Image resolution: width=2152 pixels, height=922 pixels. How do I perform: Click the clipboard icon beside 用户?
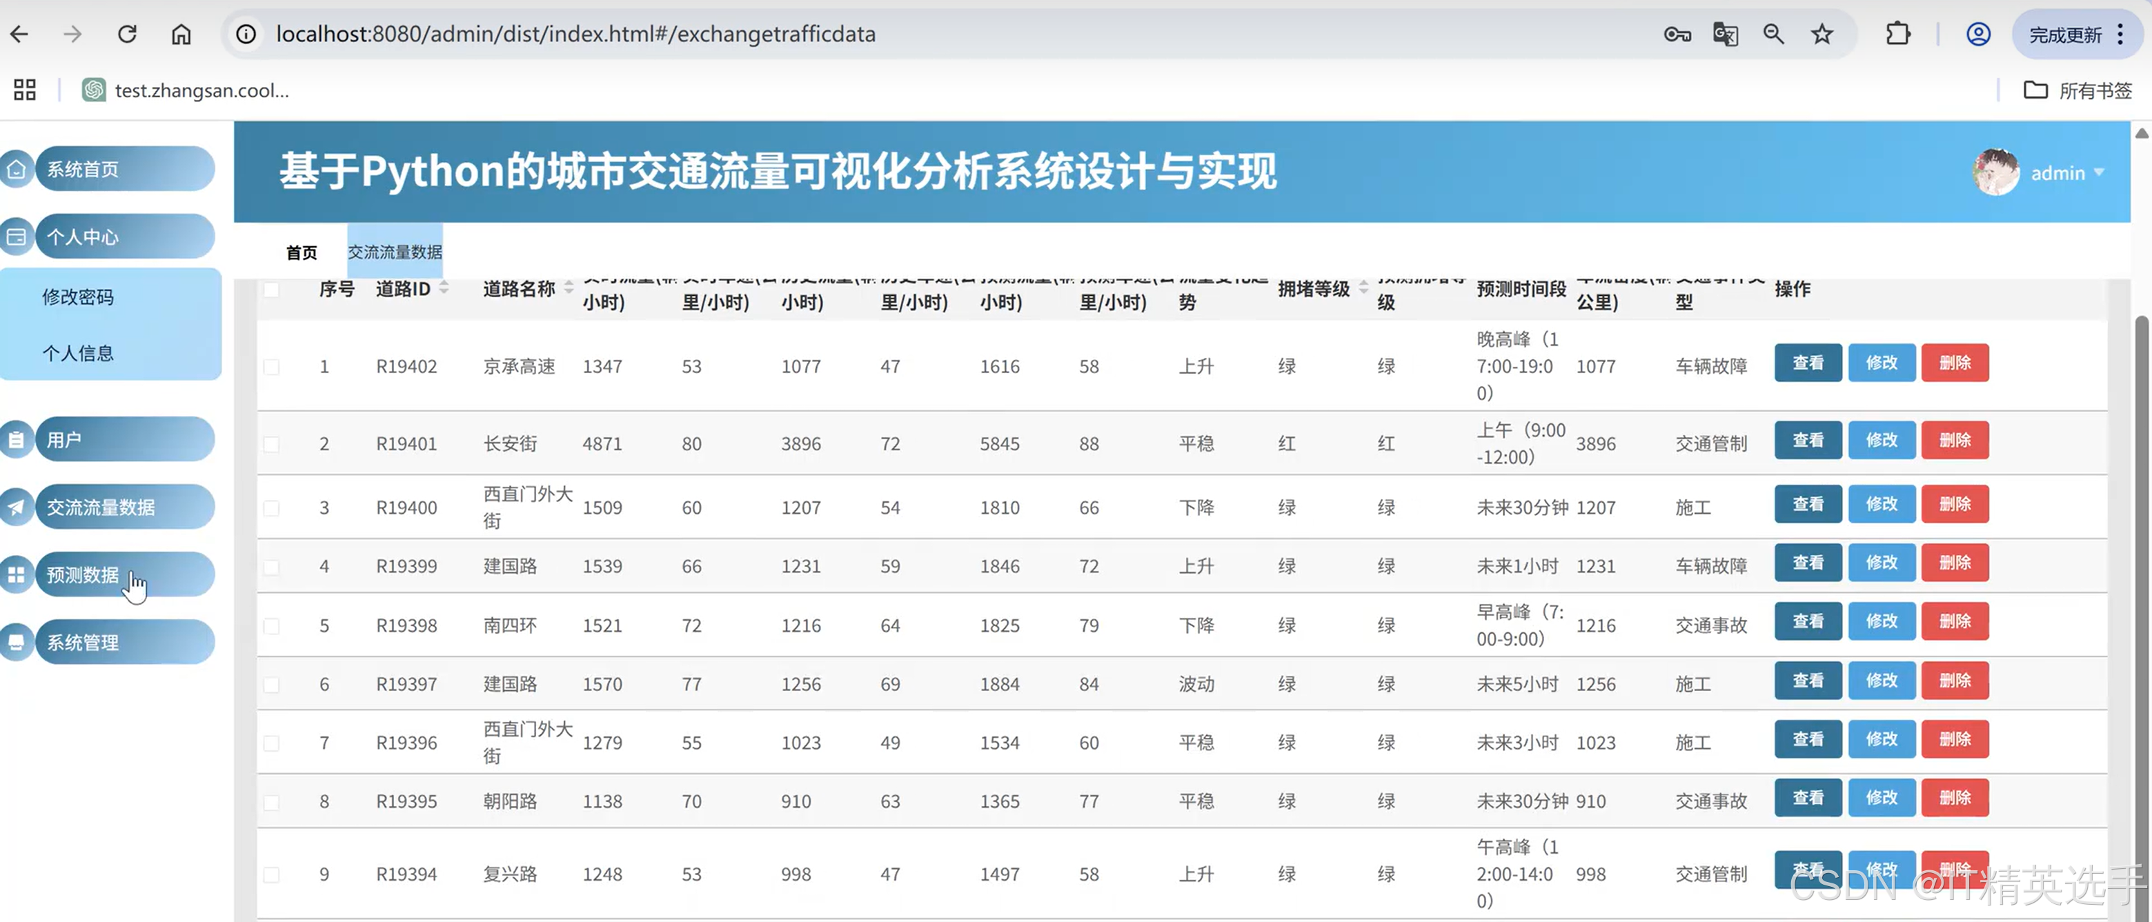(x=17, y=439)
